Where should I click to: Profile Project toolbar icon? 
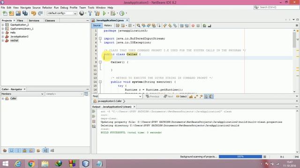[x=122, y=13]
